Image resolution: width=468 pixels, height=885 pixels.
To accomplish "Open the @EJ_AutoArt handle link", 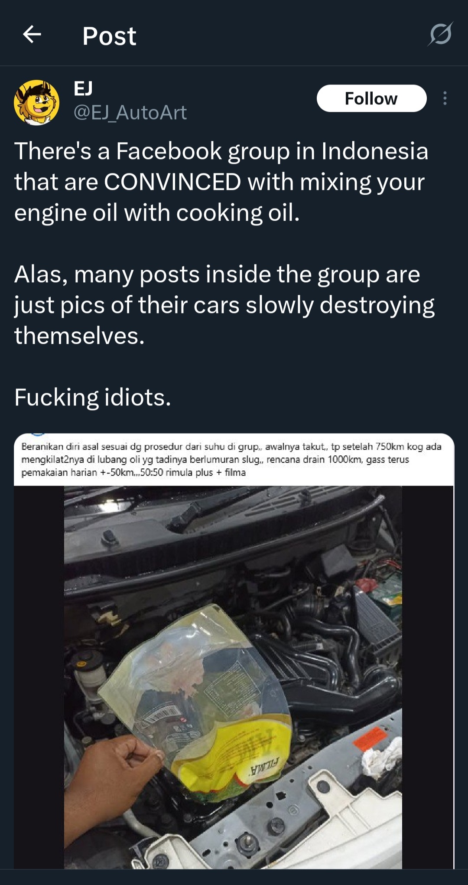I will (x=130, y=113).
